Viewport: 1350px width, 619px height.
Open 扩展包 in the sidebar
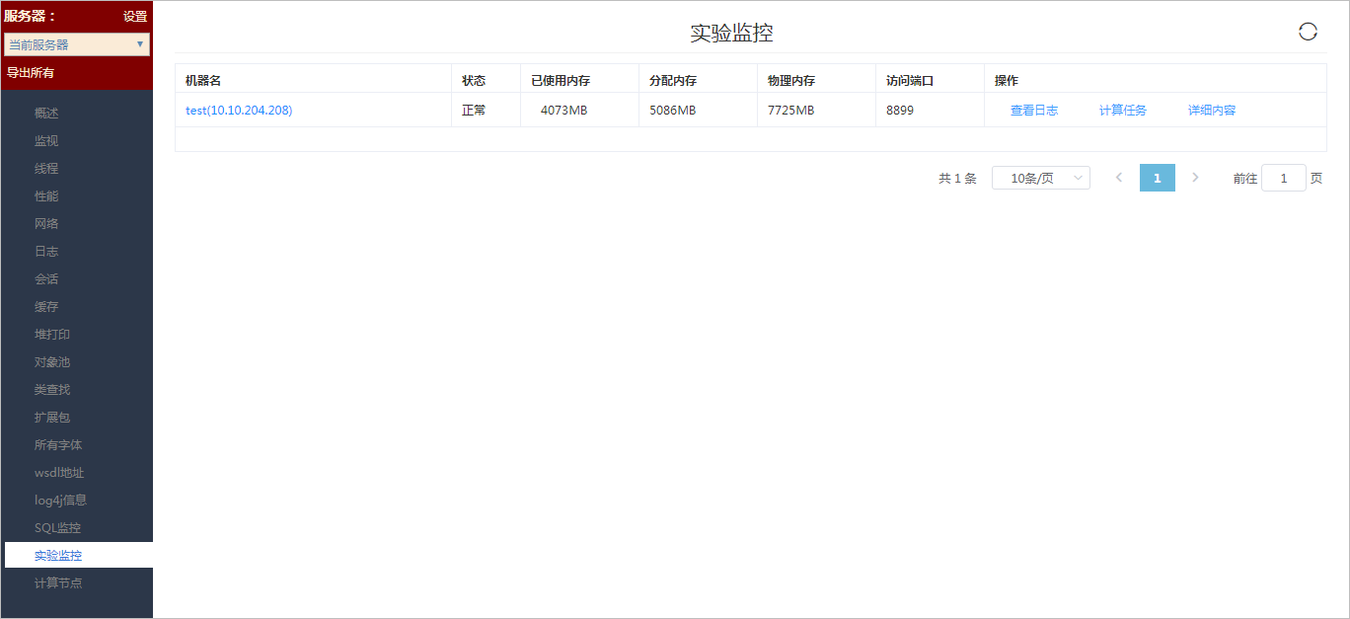[x=52, y=418]
